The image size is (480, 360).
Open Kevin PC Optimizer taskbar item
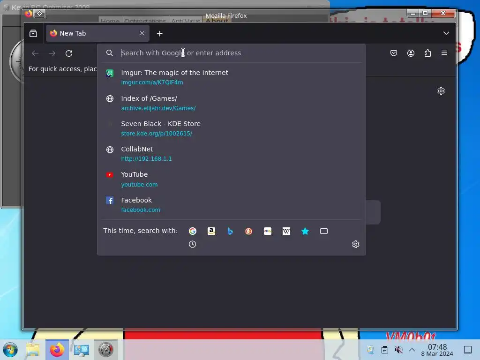(105, 350)
